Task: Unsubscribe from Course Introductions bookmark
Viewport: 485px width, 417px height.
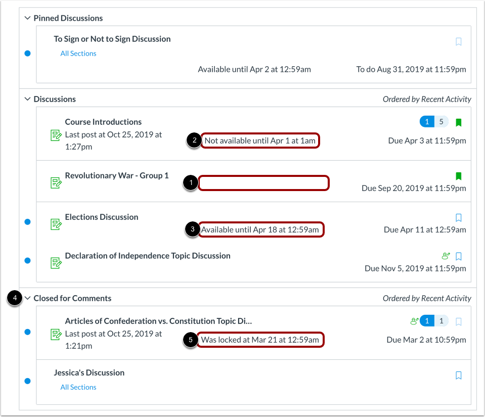Action: (458, 122)
